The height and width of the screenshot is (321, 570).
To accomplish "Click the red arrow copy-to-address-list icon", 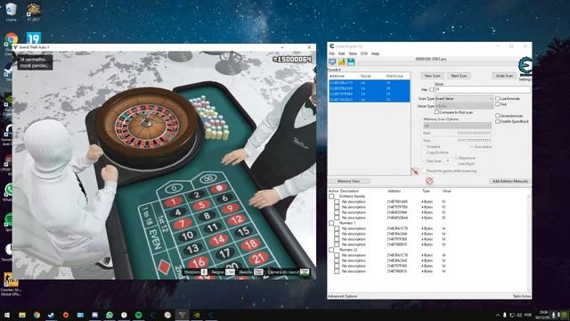I will pos(415,171).
